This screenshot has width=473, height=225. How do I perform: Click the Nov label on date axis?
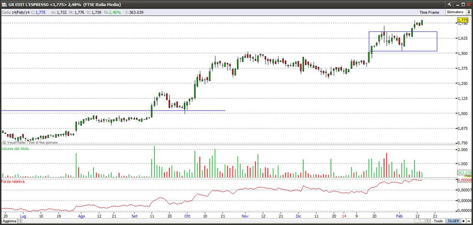click(x=245, y=216)
